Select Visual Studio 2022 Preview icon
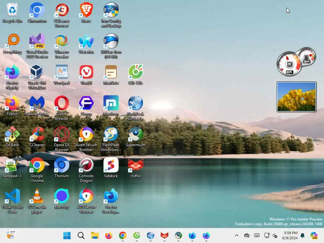Image resolution: width=324 pixels, height=243 pixels. point(37,46)
